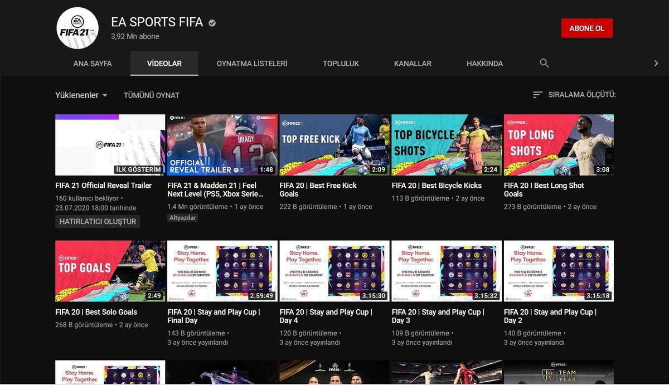This screenshot has width=669, height=385.
Task: Click the sort icon beside SIRALAMA ÖLÇÜTÜ
Action: 537,95
